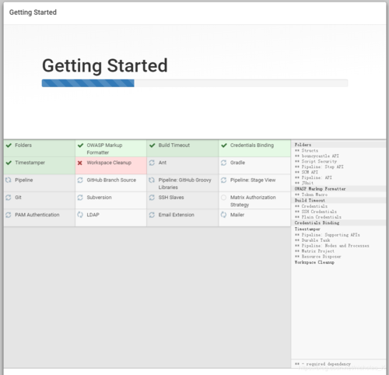Click the red X next to Workspace Cleanup
Viewport: 389px width, 375px height.
pos(80,163)
